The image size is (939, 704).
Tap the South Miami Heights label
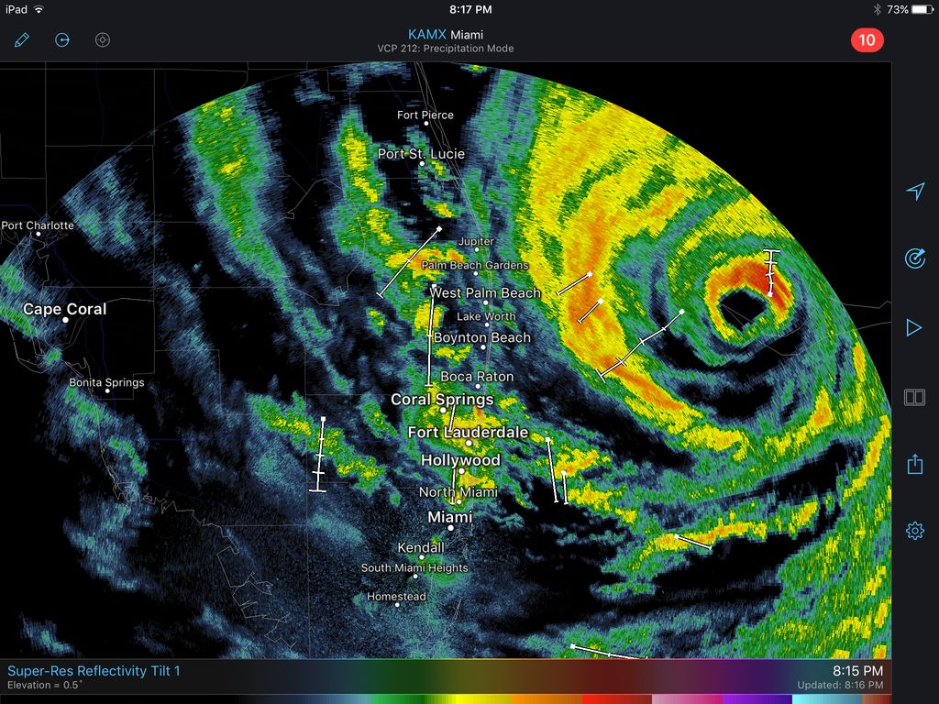click(414, 567)
